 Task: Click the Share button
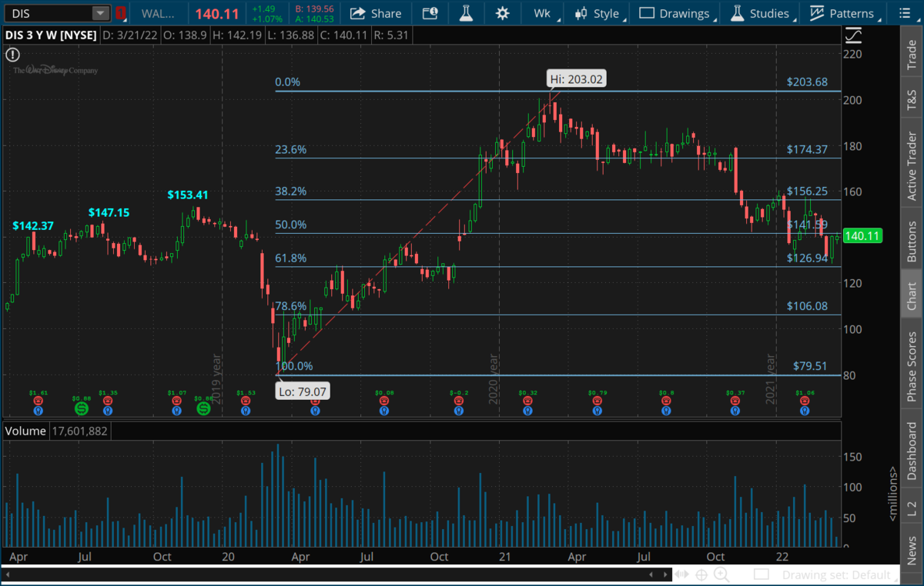pyautogui.click(x=376, y=13)
